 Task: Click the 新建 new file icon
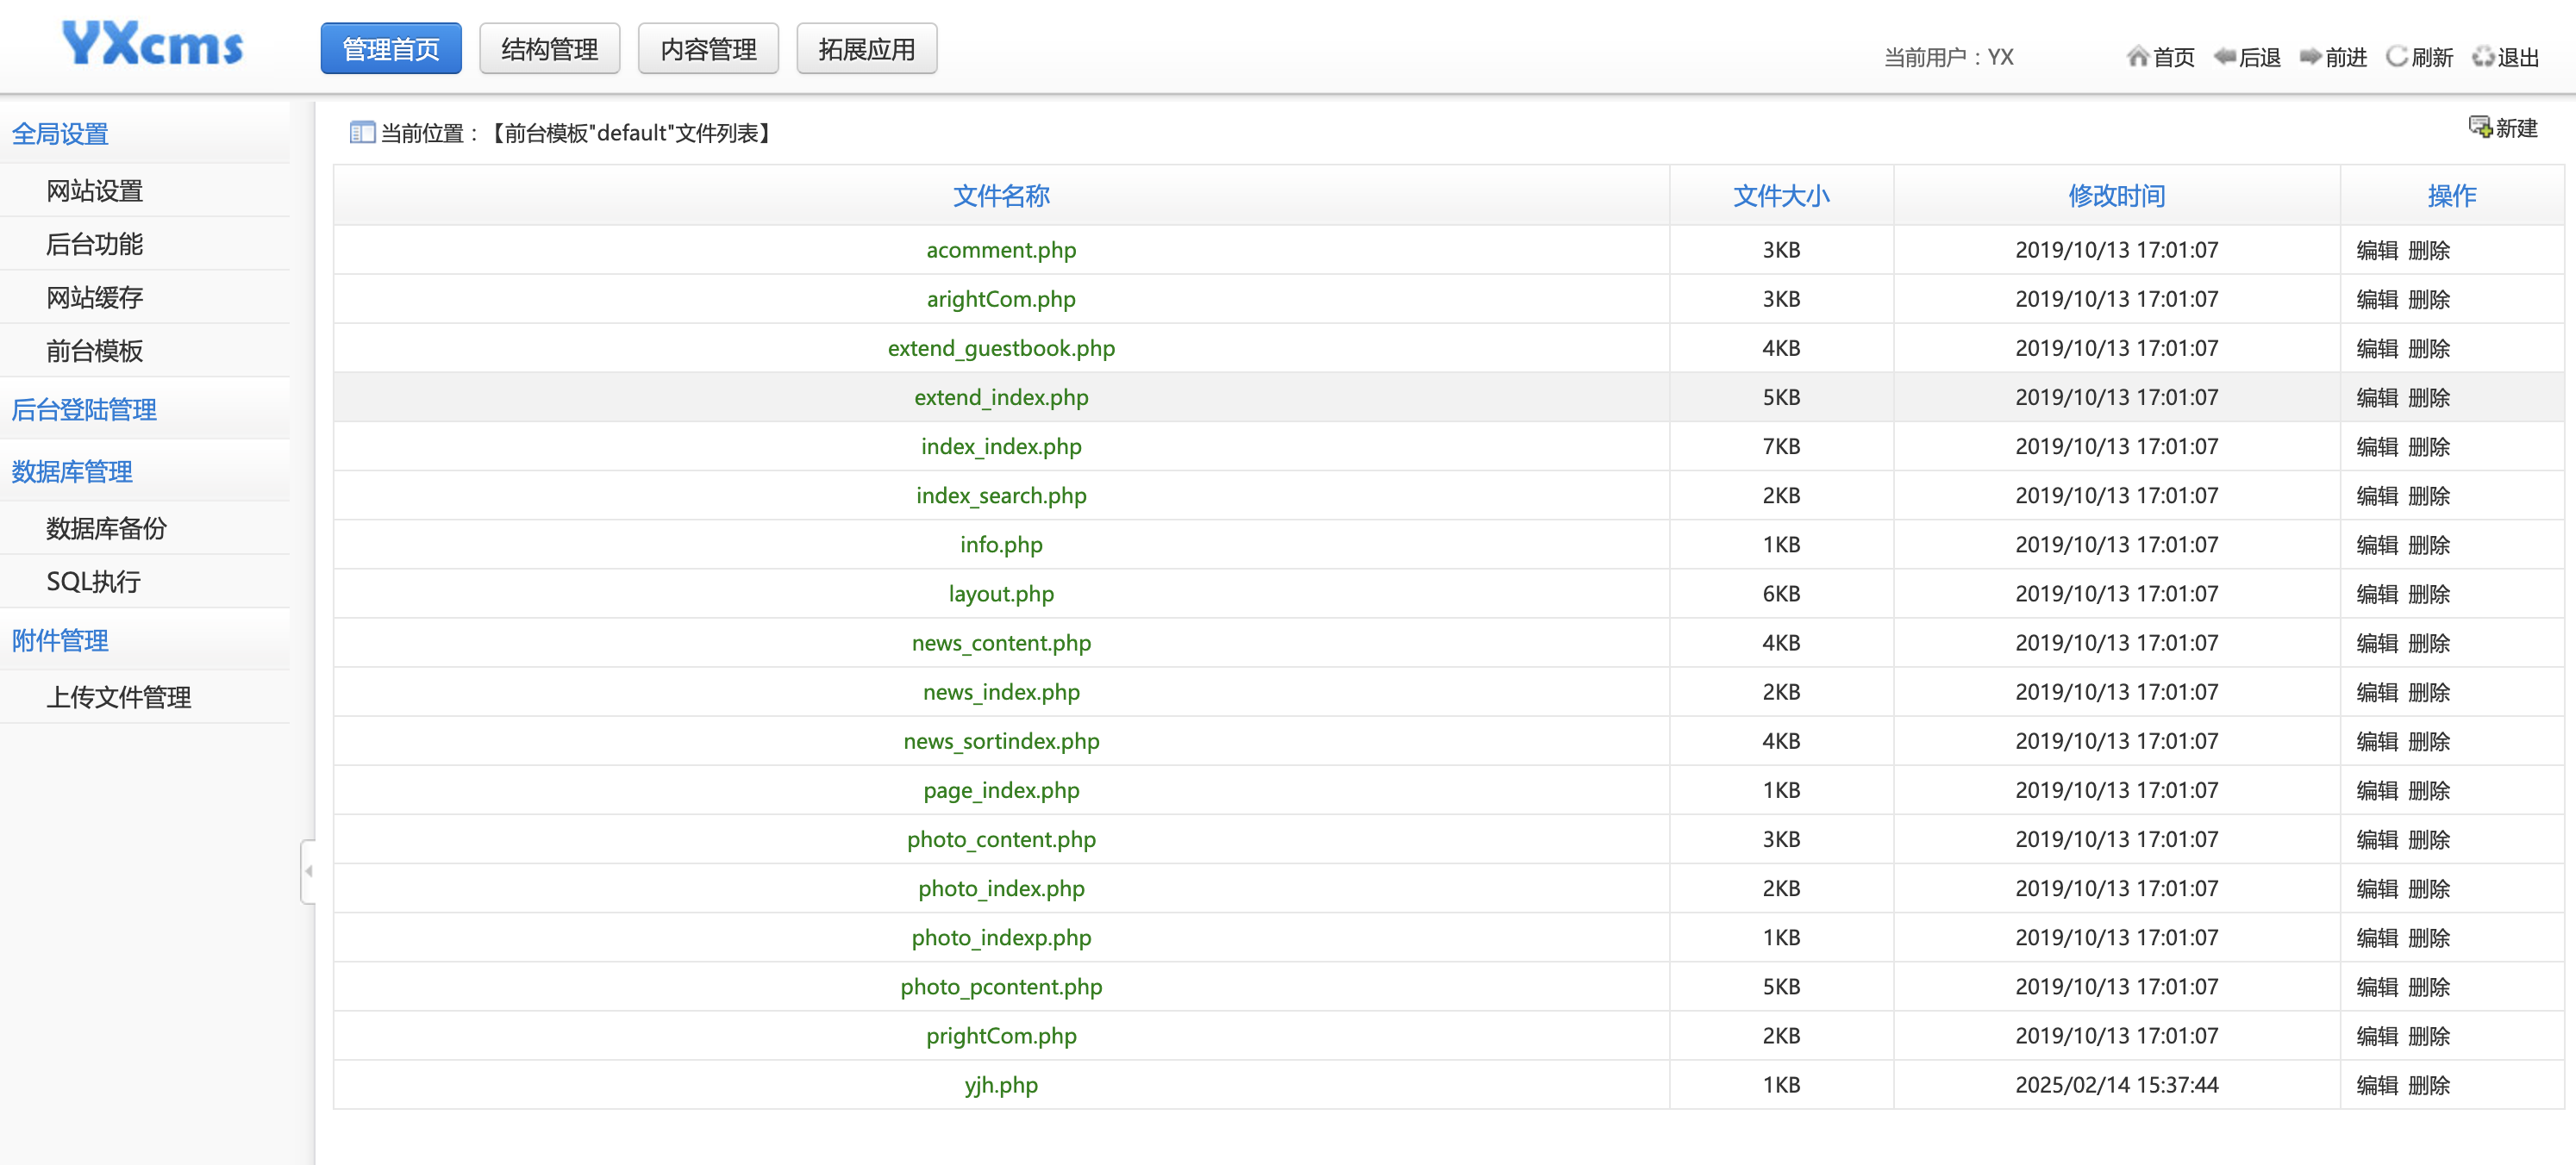pyautogui.click(x=2480, y=126)
